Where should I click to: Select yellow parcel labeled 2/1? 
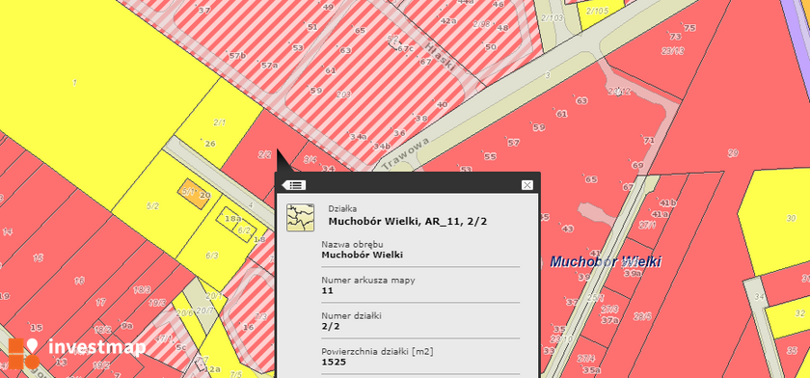(220, 122)
